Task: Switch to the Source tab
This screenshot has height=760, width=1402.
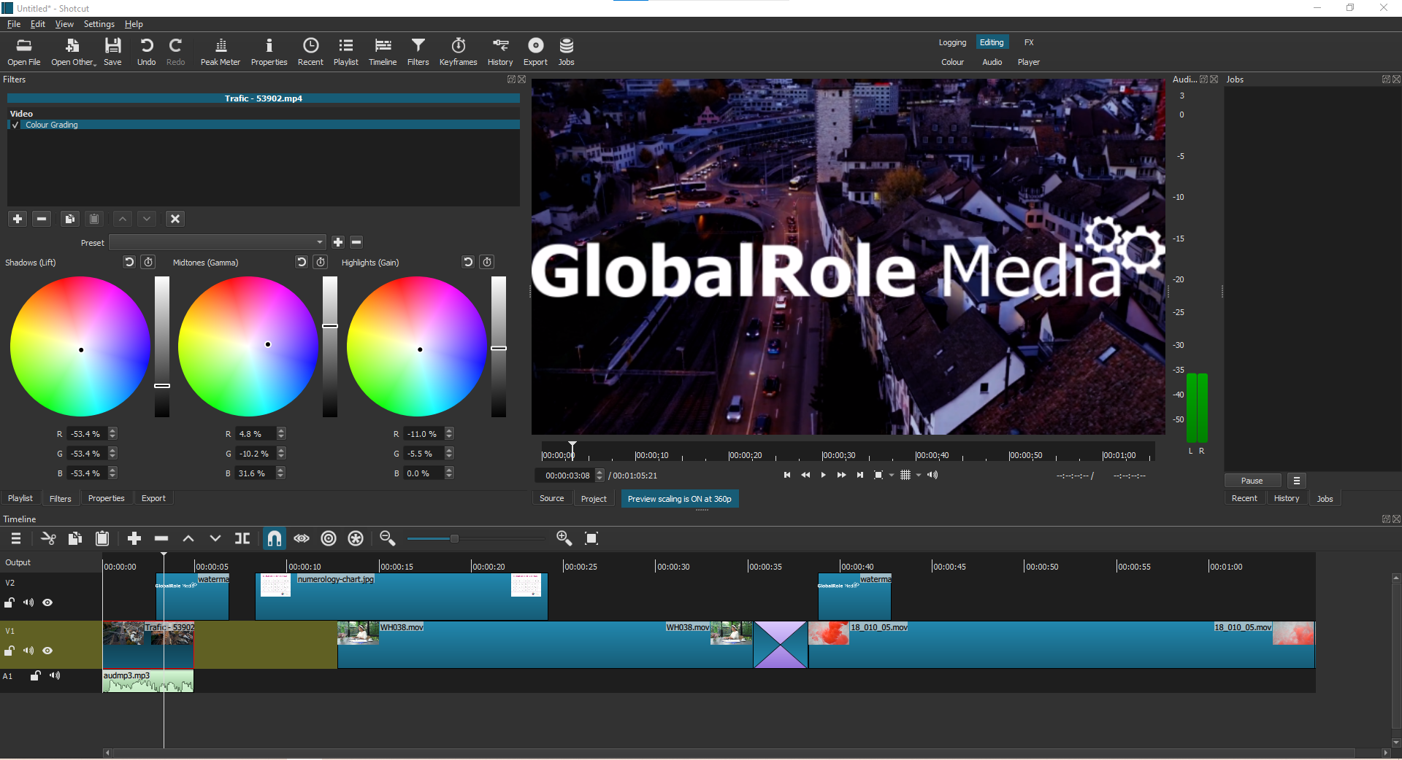Action: [x=552, y=498]
